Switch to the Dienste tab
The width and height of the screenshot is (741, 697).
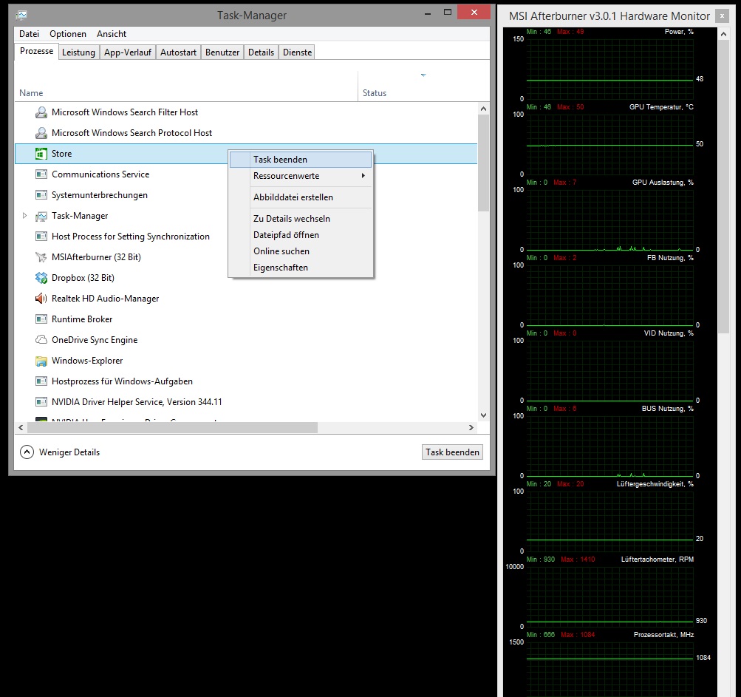click(297, 52)
